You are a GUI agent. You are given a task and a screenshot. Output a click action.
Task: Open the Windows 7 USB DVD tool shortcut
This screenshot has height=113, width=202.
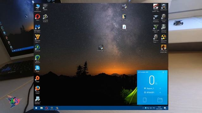pyautogui.click(x=38, y=100)
